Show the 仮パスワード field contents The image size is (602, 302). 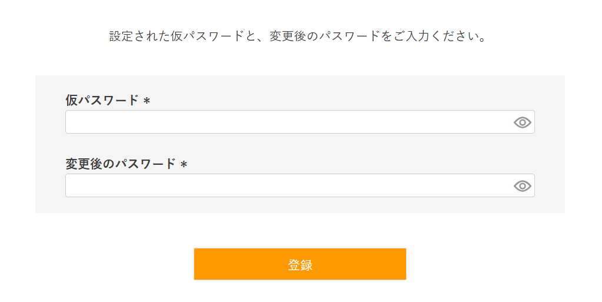[522, 122]
